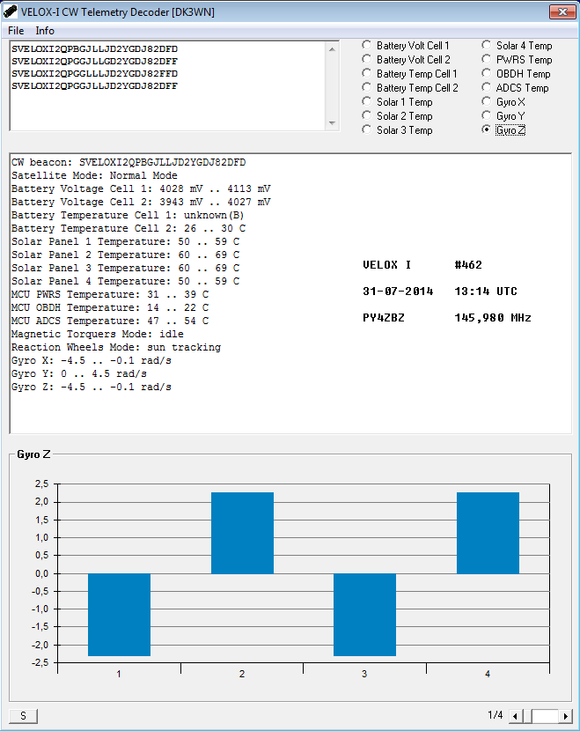Click the PY4ZBZ callsign
The width and height of the screenshot is (580, 731).
coord(384,318)
